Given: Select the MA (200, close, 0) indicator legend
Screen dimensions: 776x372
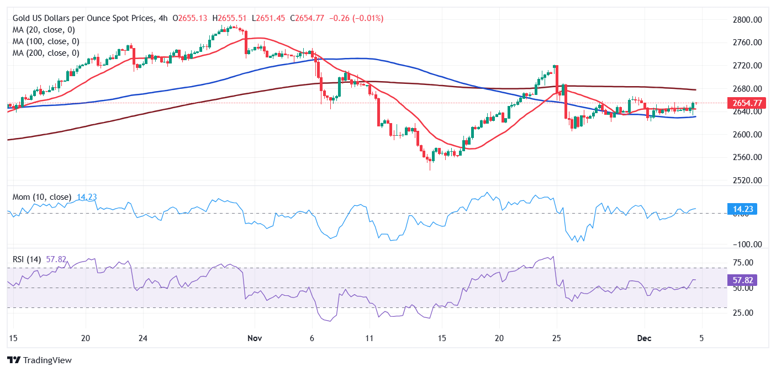Looking at the screenshot, I should pyautogui.click(x=45, y=52).
